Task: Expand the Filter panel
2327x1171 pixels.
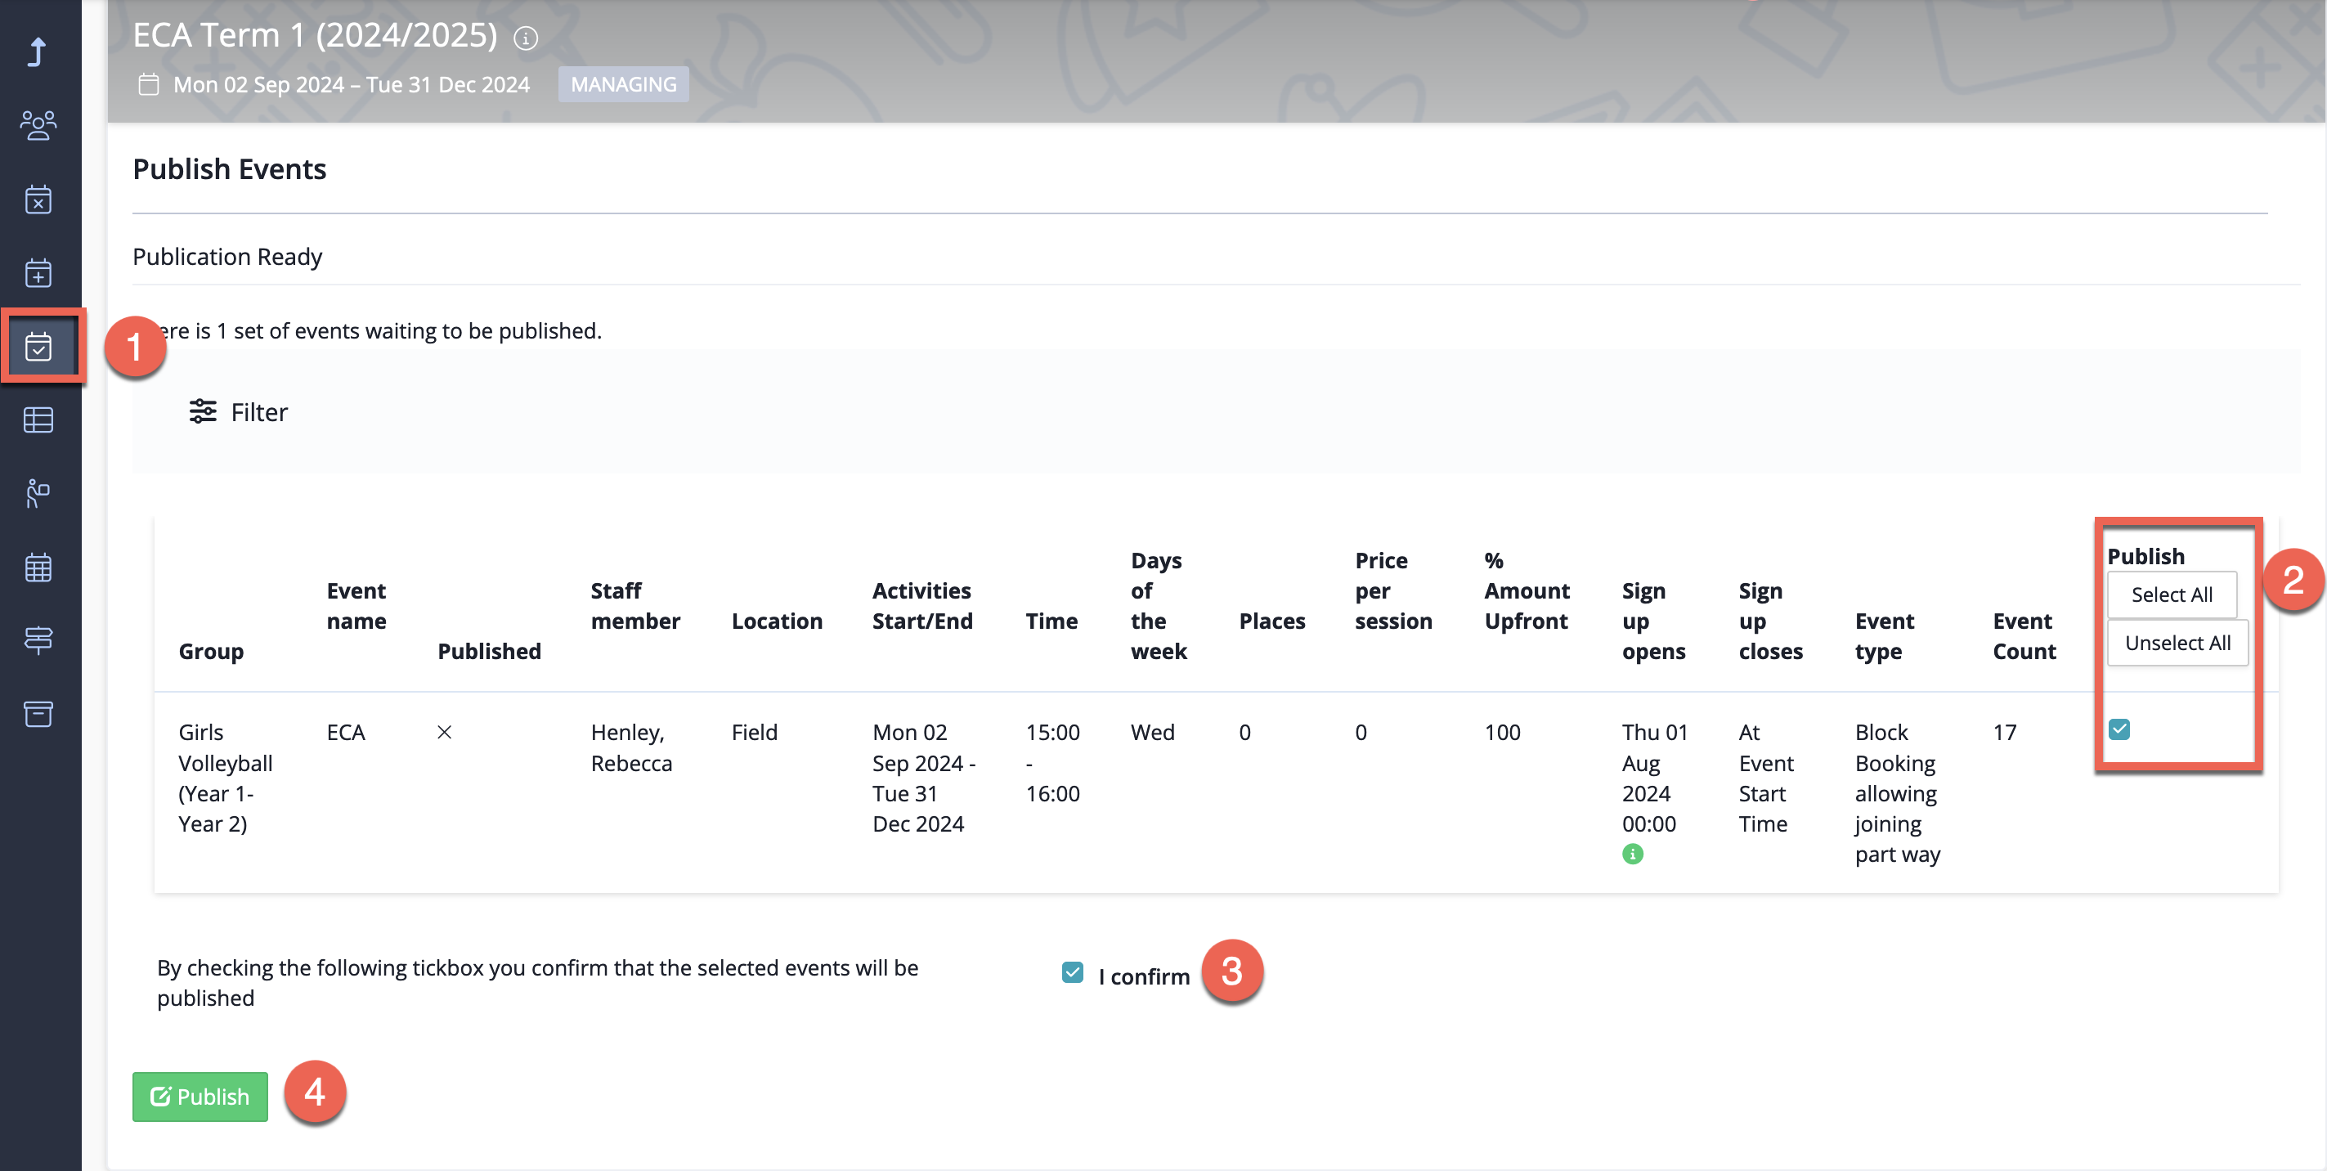Action: coord(239,412)
